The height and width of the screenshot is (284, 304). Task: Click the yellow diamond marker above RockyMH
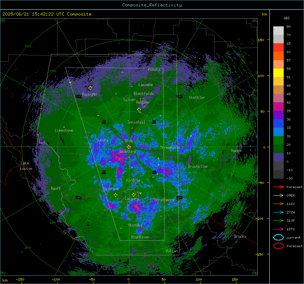(x=90, y=88)
